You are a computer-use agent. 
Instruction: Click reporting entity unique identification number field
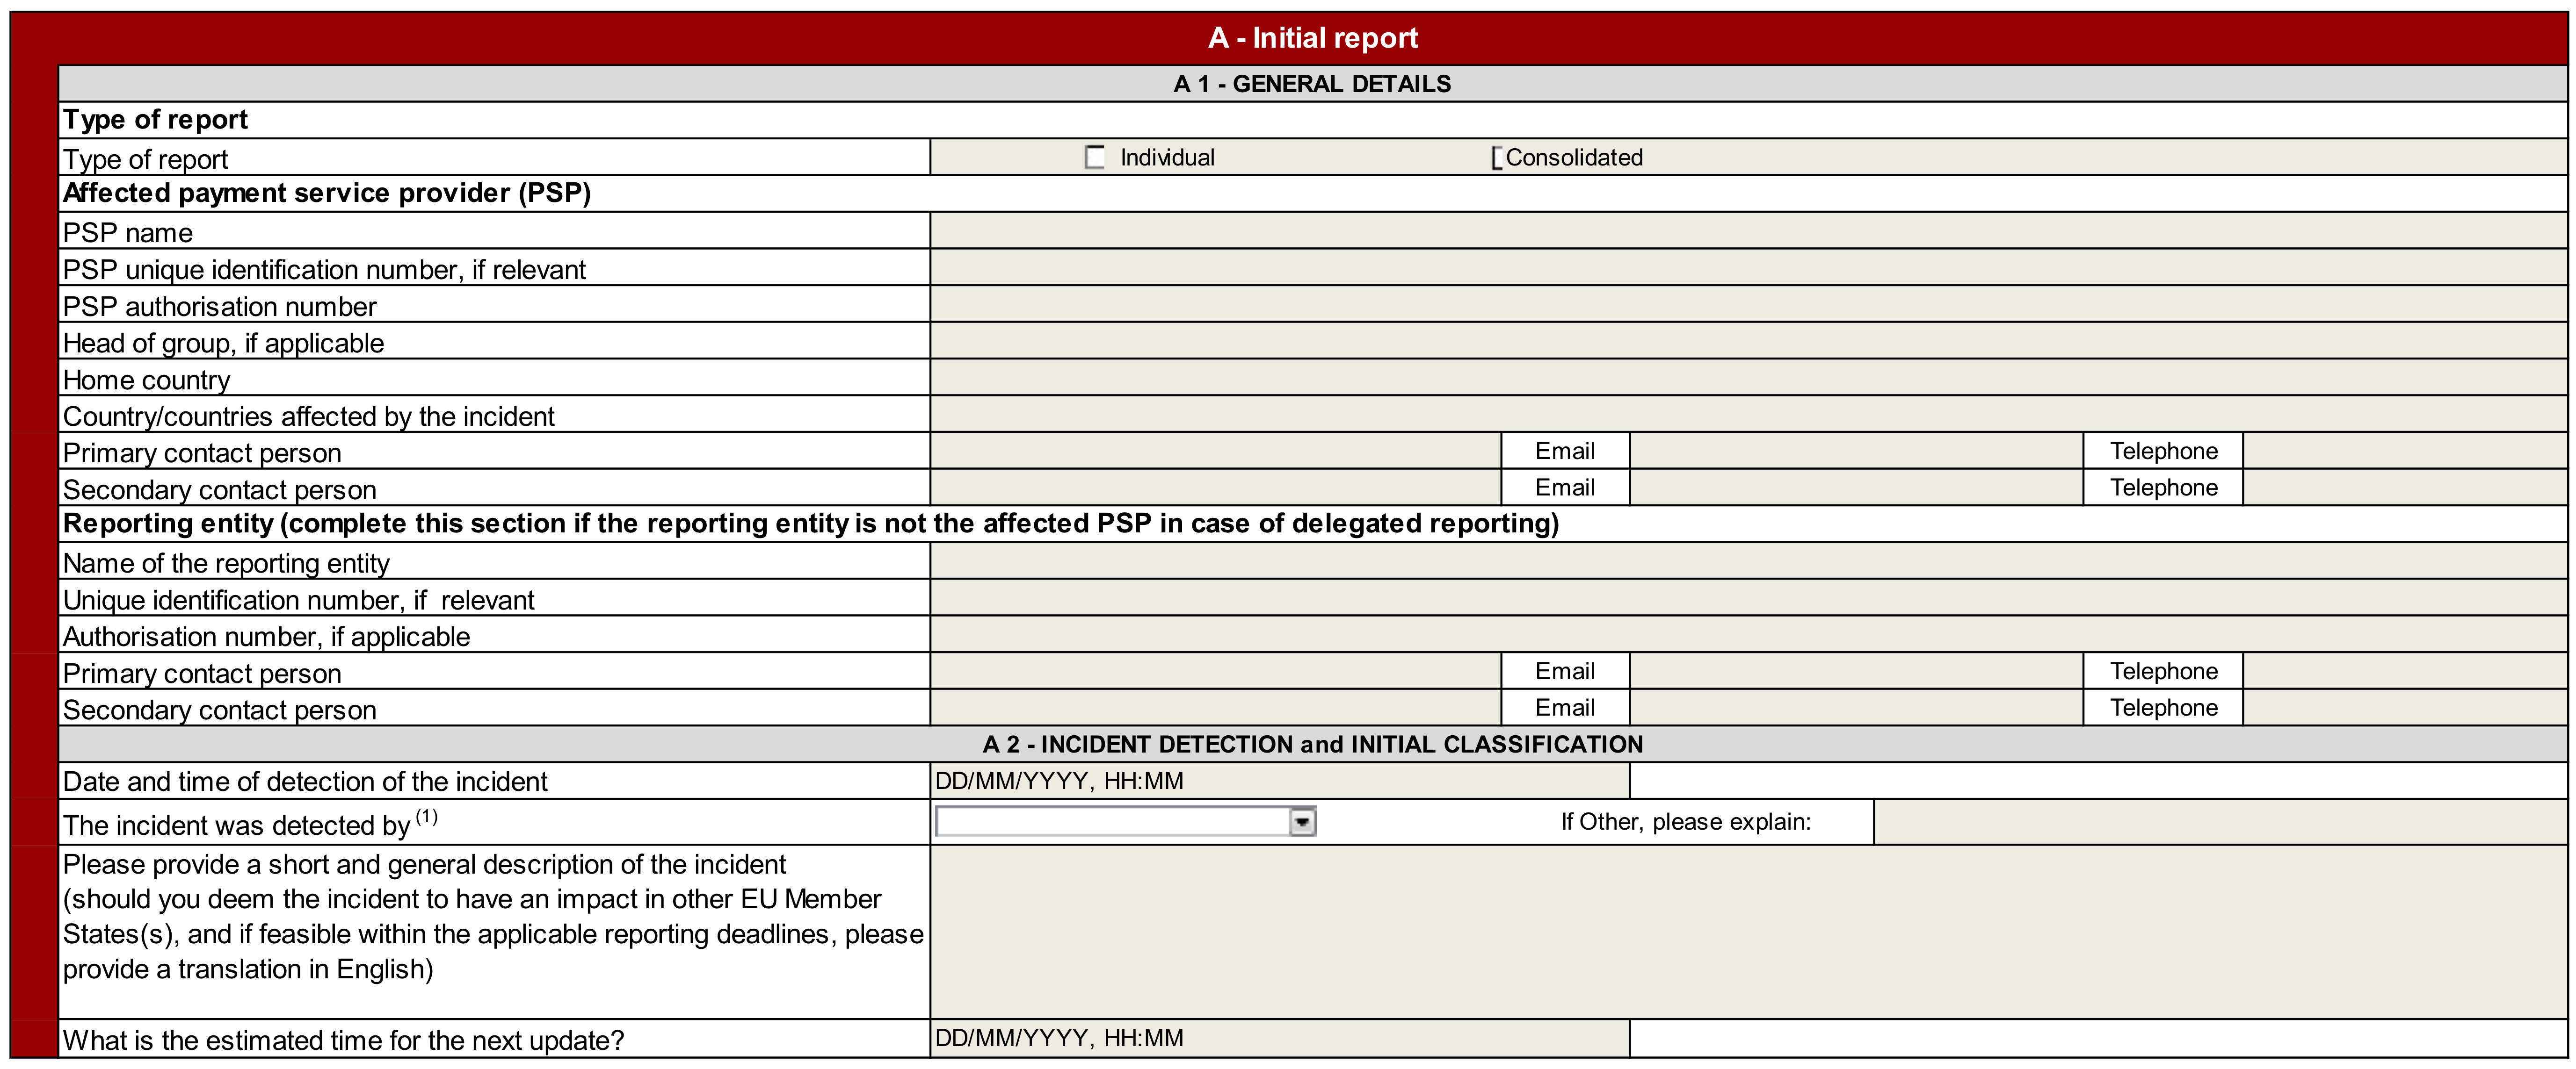[1747, 598]
